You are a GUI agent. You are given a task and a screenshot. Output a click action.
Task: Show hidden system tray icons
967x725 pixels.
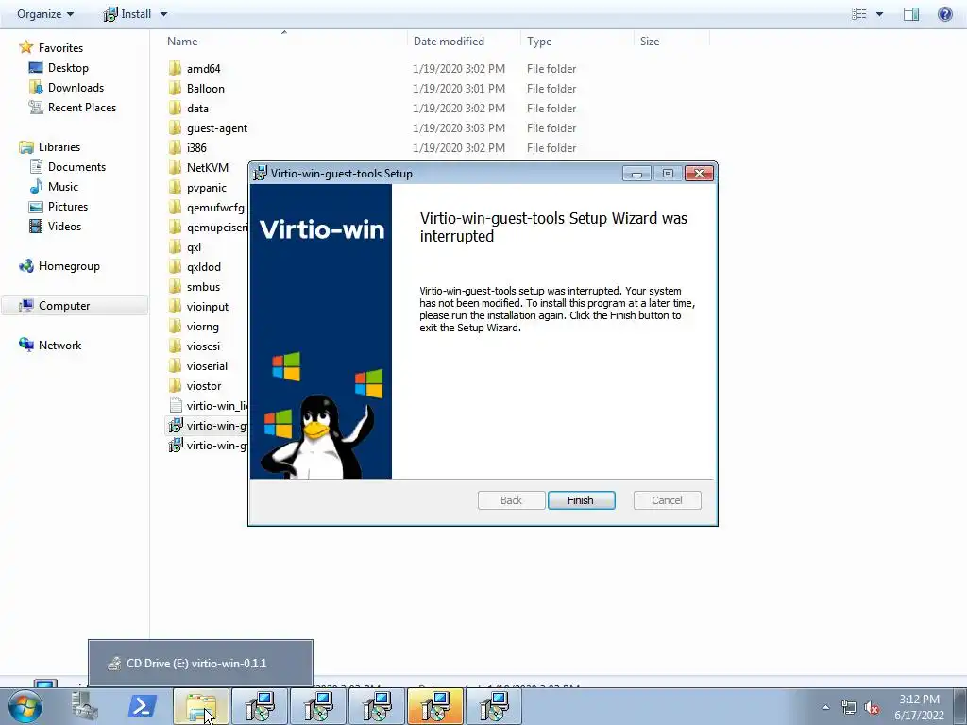(825, 707)
